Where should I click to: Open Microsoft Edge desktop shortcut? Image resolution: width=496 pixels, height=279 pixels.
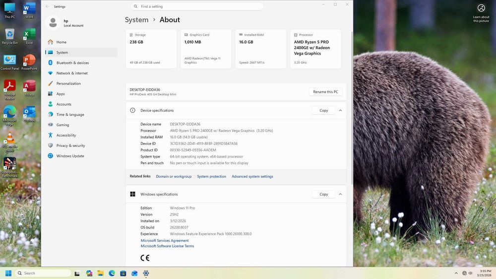[x=9, y=116]
